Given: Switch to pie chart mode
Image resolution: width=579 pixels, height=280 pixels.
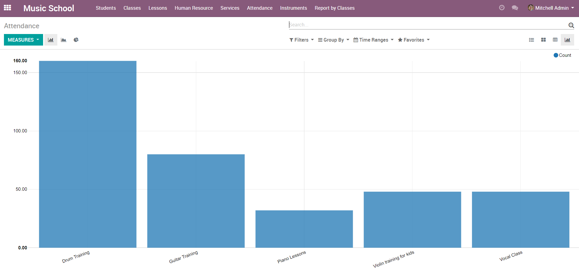Looking at the screenshot, I should click(x=76, y=40).
